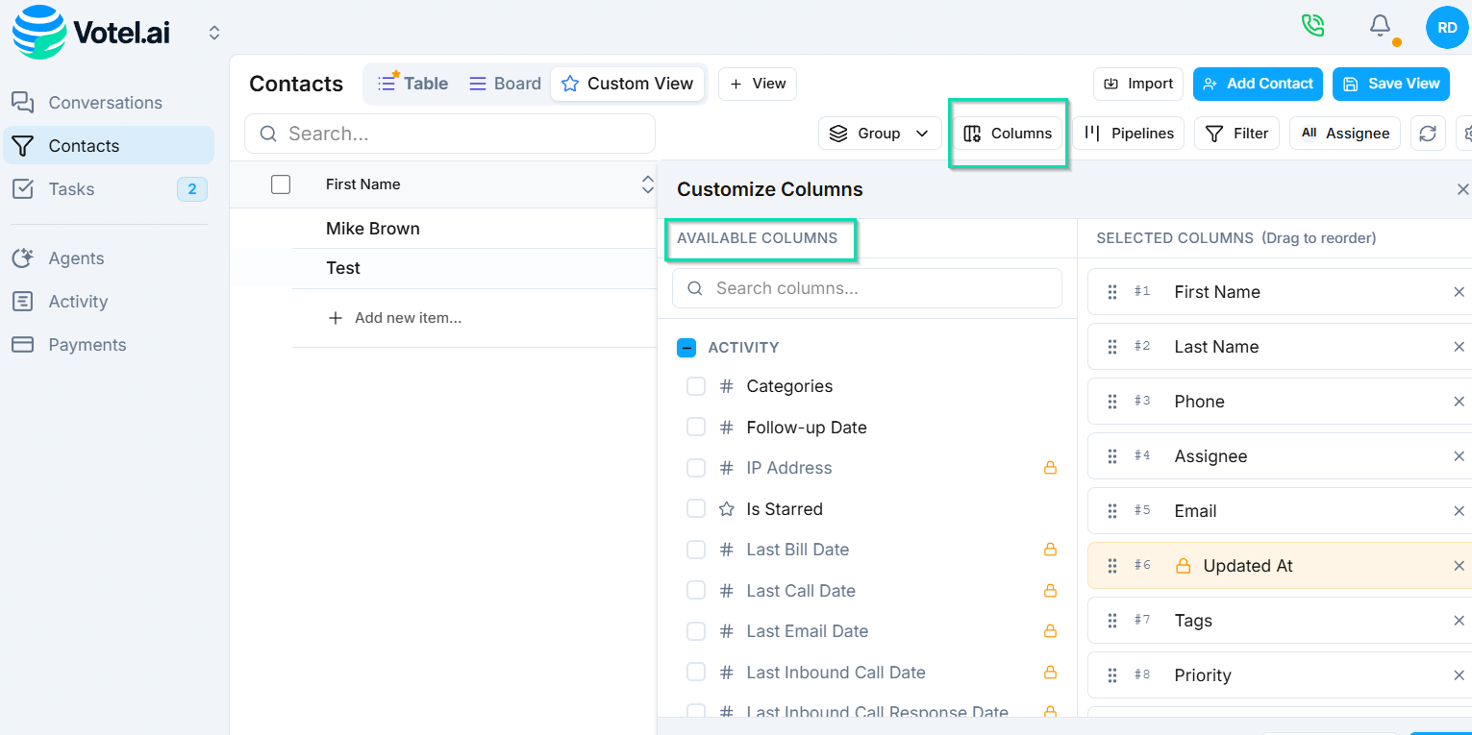The image size is (1472, 735).
Task: Click the refresh icon beside Assignee
Action: [1428, 134]
